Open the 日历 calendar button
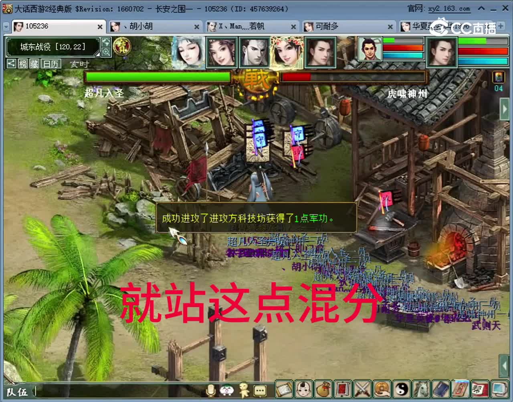Viewport: 513px width, 402px height. click(51, 63)
